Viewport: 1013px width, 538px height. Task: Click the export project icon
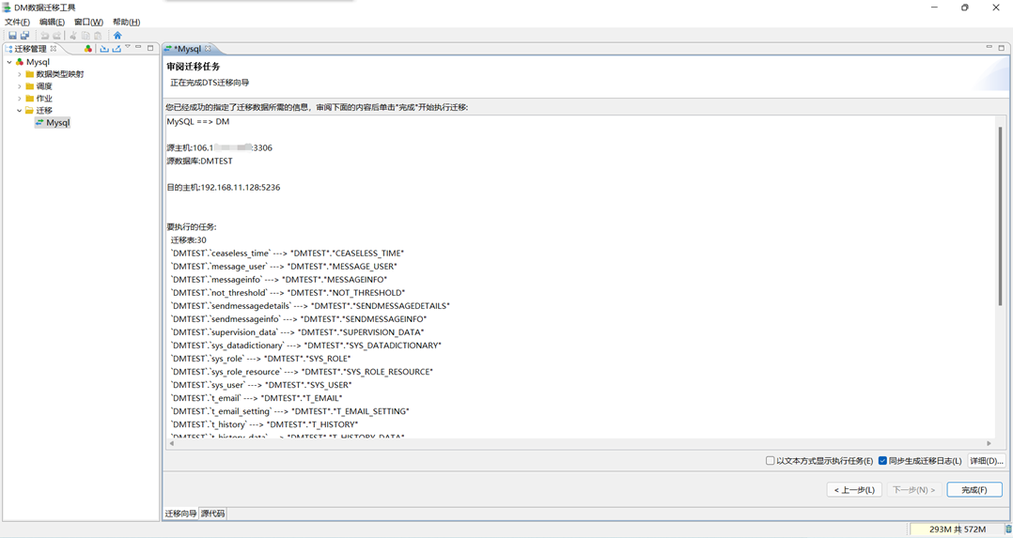(117, 49)
